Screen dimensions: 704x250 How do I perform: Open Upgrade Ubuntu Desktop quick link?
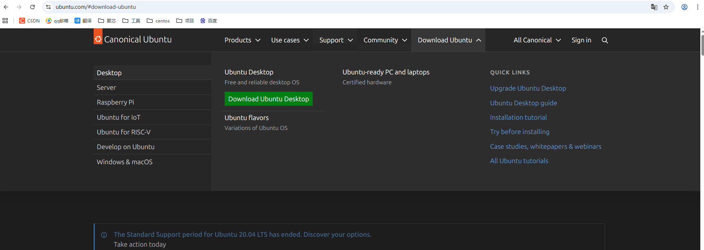click(x=528, y=88)
